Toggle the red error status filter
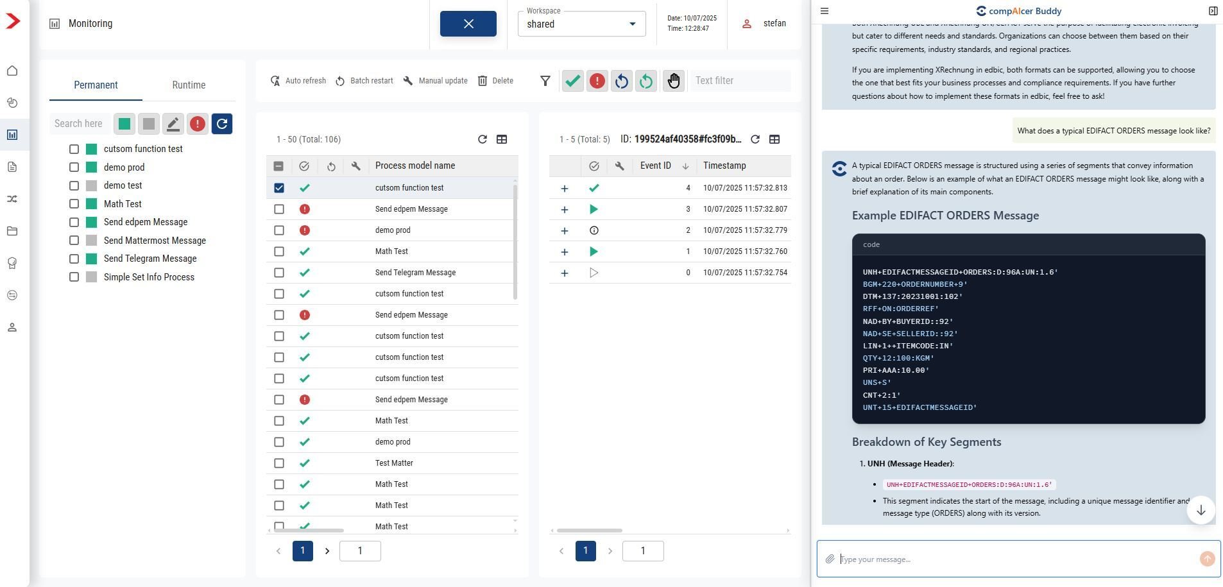This screenshot has height=587, width=1223. pos(597,81)
